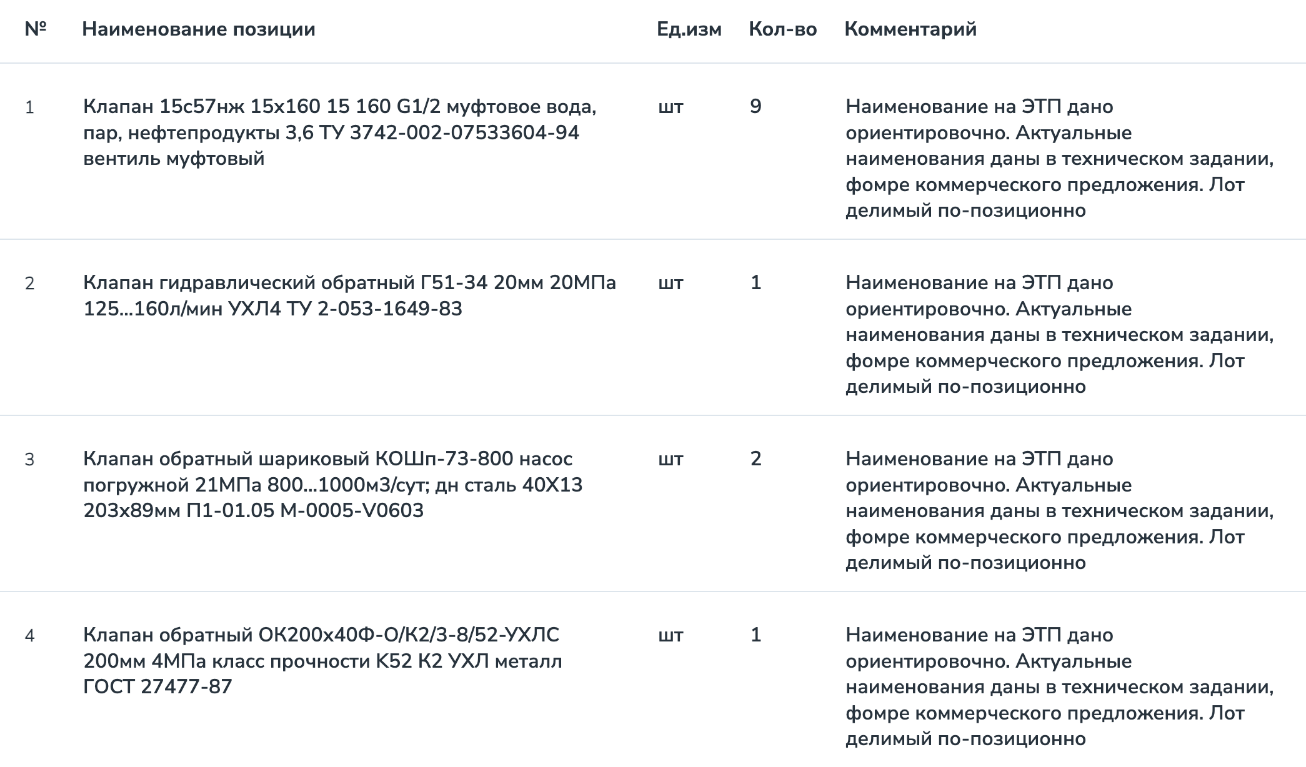Click the comment text in row 3
This screenshot has height=767, width=1306.
pyautogui.click(x=1060, y=511)
